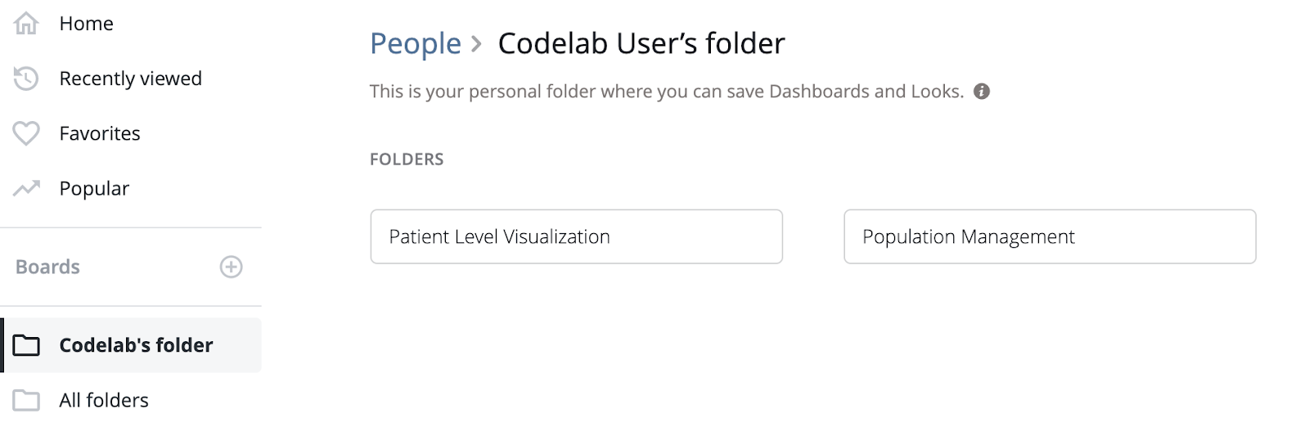Image resolution: width=1309 pixels, height=436 pixels.
Task: Open the Popular text label
Action: [x=94, y=188]
